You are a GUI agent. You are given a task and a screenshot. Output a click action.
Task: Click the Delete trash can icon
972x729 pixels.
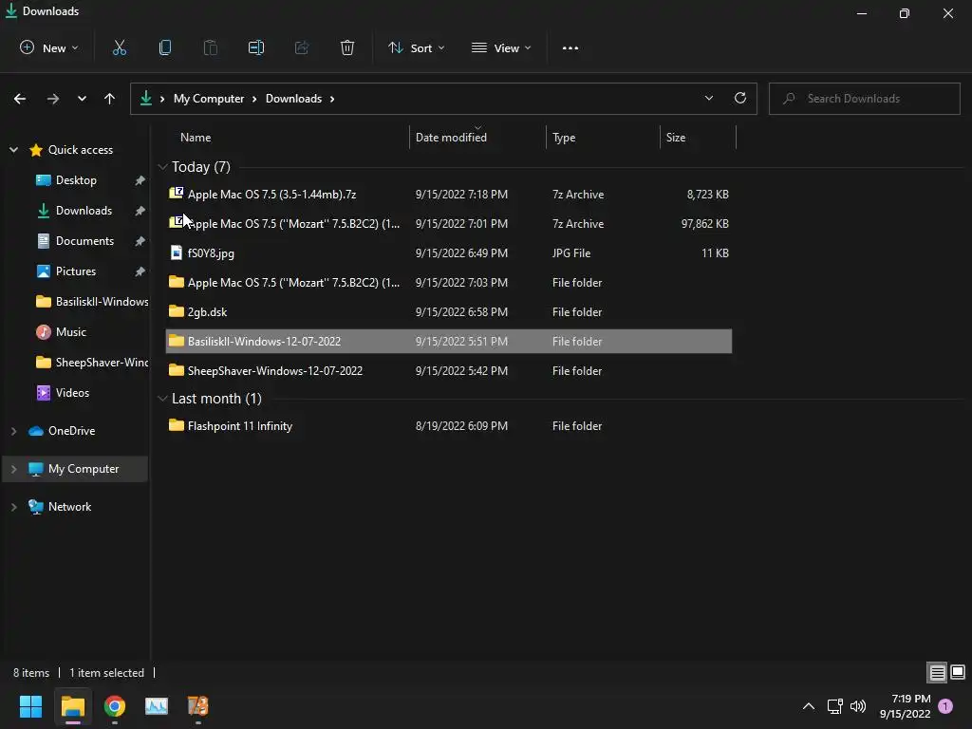point(347,47)
